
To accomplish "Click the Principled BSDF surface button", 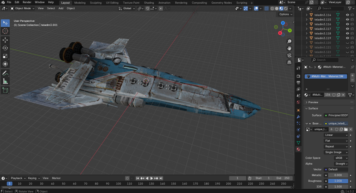I will pyautogui.click(x=338, y=115).
